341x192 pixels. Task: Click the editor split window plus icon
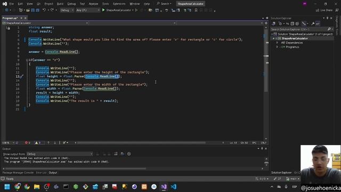[x=266, y=23]
